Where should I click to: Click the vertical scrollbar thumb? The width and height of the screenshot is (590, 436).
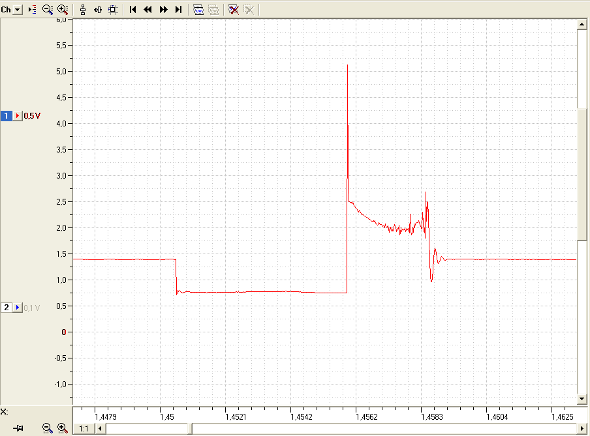tap(582, 175)
